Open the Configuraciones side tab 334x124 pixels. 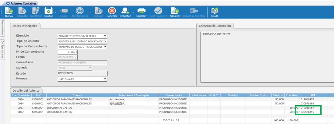tap(2, 49)
